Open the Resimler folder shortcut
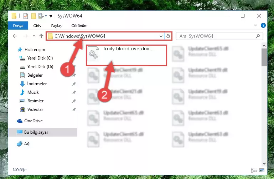 (x=35, y=101)
